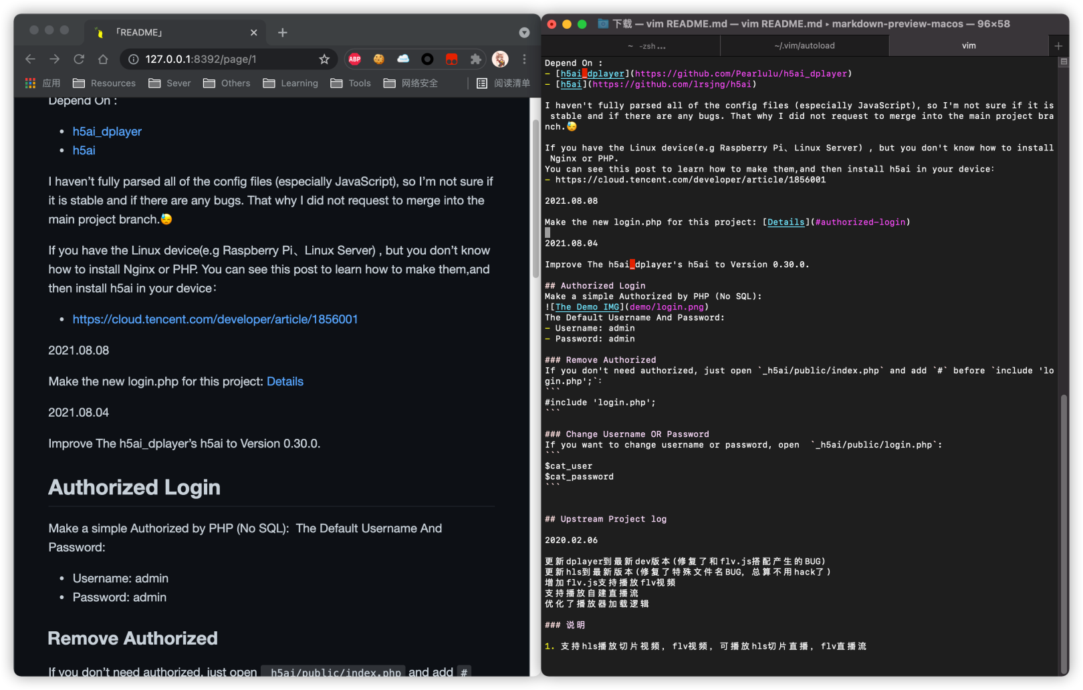Screen dimensions: 1083x690
Task: Follow the h5ai link in preview
Action: tap(84, 150)
